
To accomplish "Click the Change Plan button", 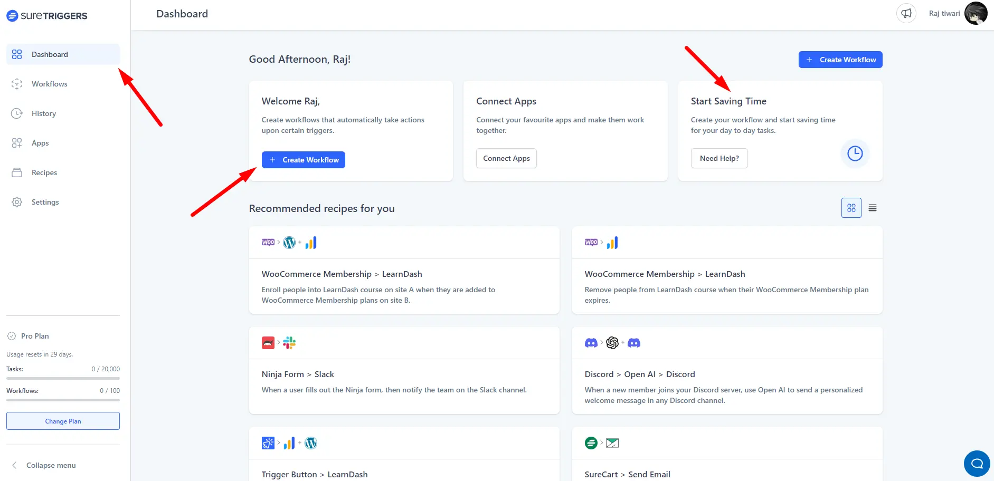I will [x=63, y=421].
